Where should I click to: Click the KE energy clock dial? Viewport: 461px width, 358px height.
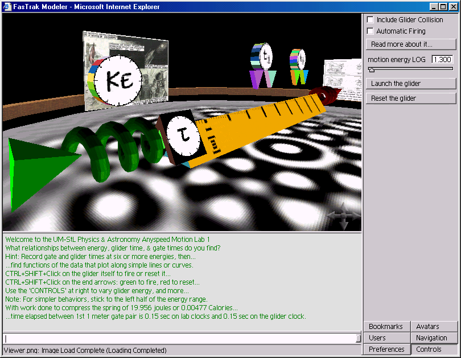(120, 80)
